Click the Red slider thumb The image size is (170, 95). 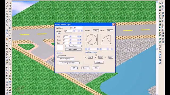point(78,36)
